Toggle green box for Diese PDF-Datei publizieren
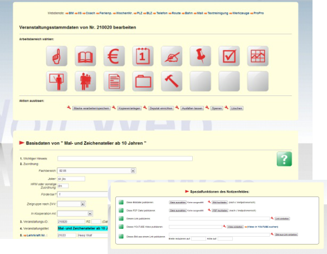Viewport: 327px width, 254px height. point(121,210)
